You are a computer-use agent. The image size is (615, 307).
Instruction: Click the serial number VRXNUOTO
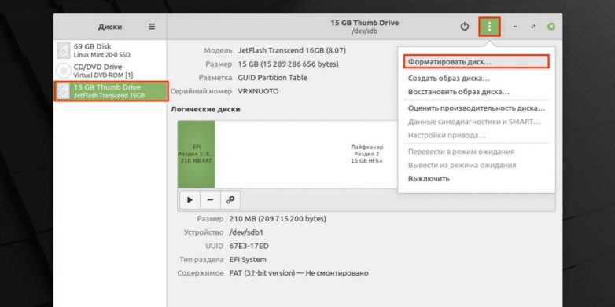258,91
